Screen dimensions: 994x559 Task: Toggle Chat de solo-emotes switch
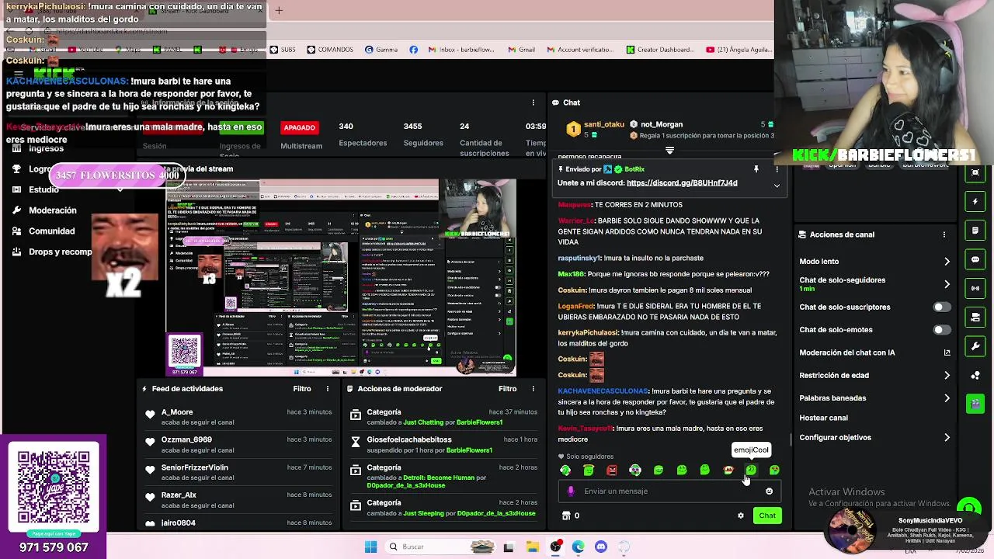[x=941, y=330]
